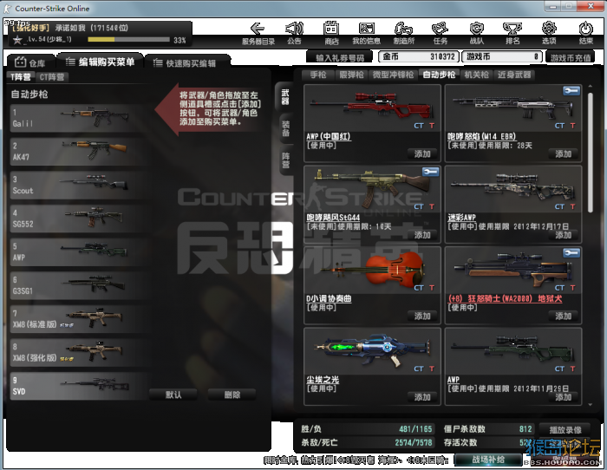Select the T阵营 tab
The height and width of the screenshot is (470, 607).
[x=21, y=76]
